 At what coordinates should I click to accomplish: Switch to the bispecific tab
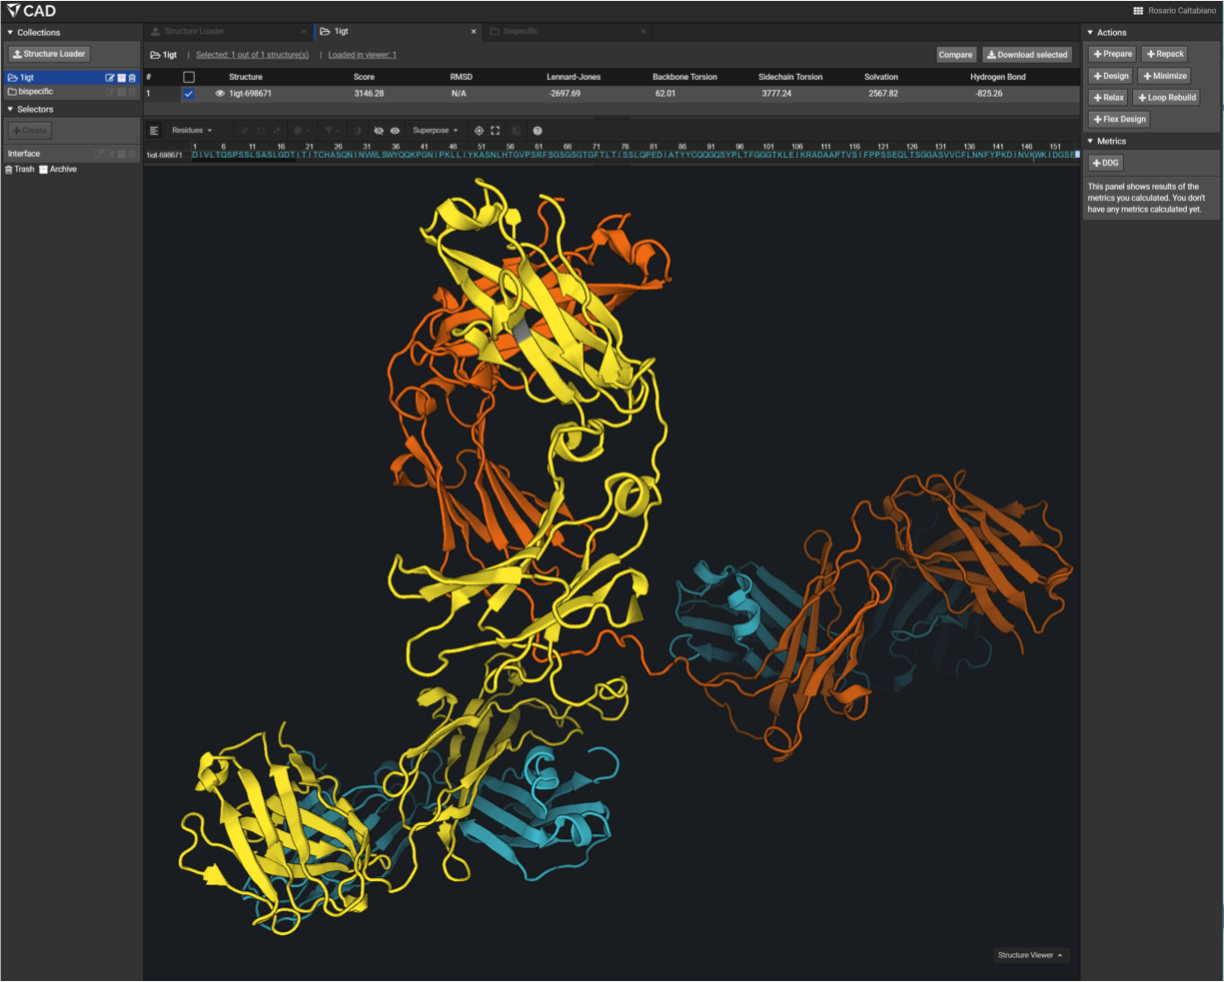point(521,32)
